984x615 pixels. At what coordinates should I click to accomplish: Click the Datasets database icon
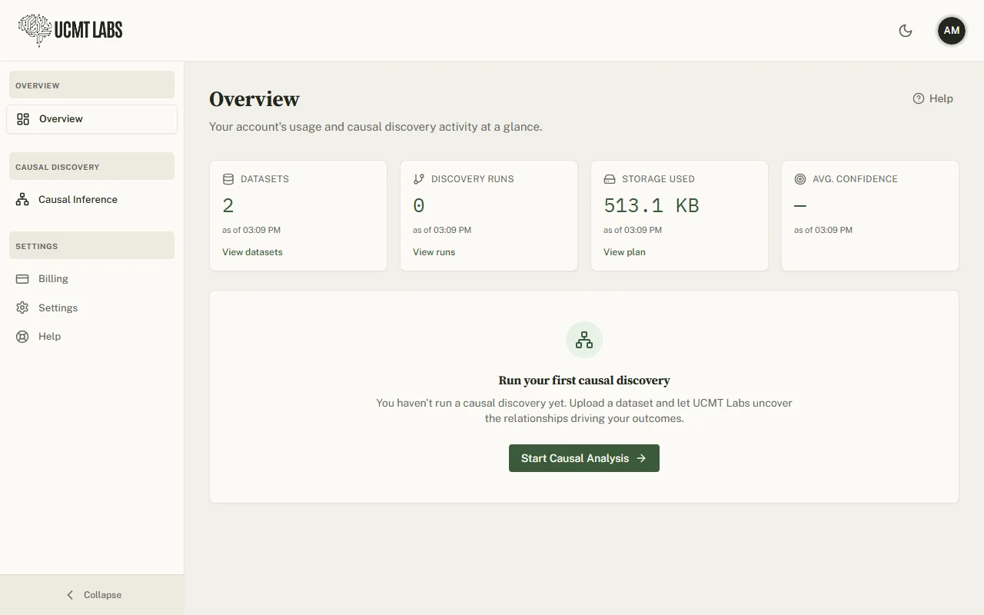(228, 179)
